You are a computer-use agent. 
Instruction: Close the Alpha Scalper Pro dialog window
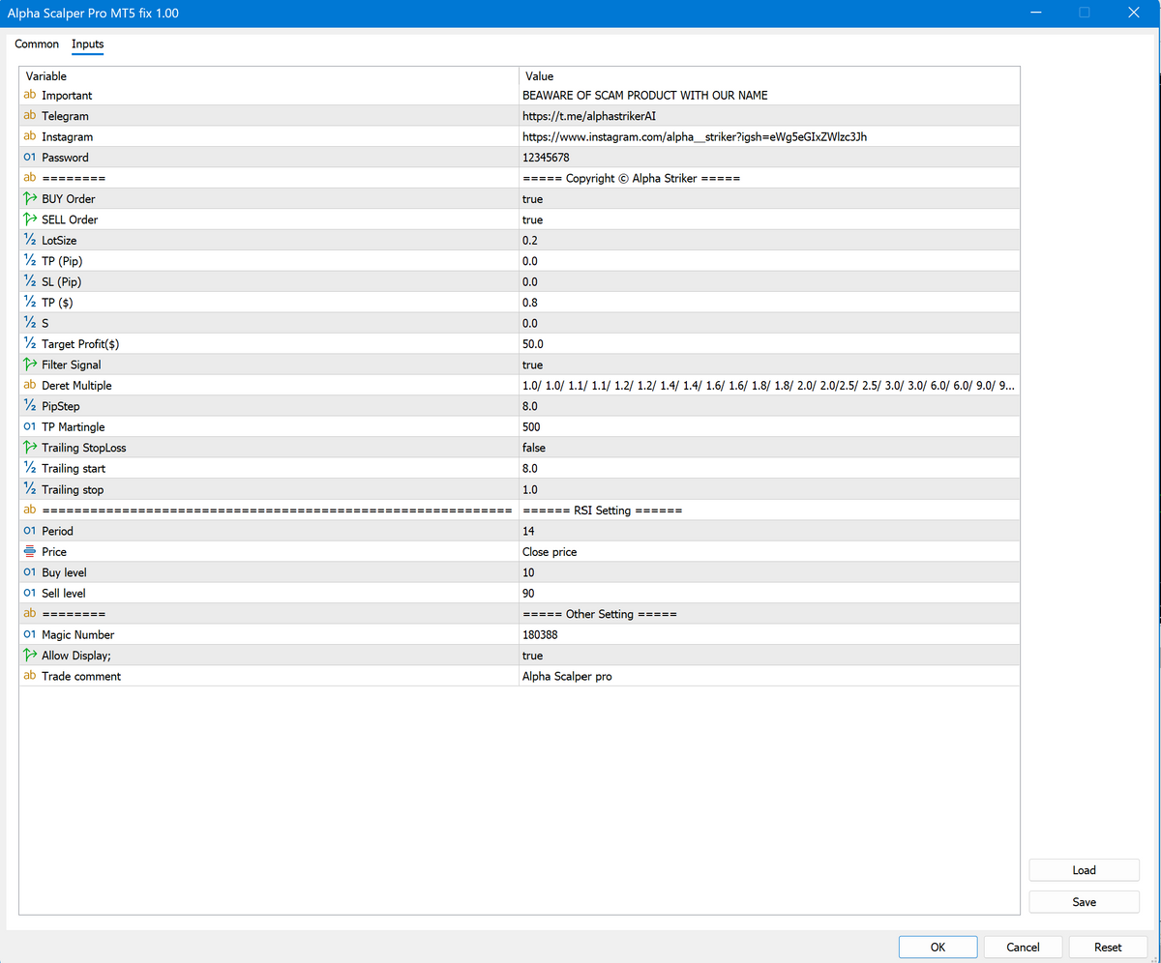pos(1133,13)
